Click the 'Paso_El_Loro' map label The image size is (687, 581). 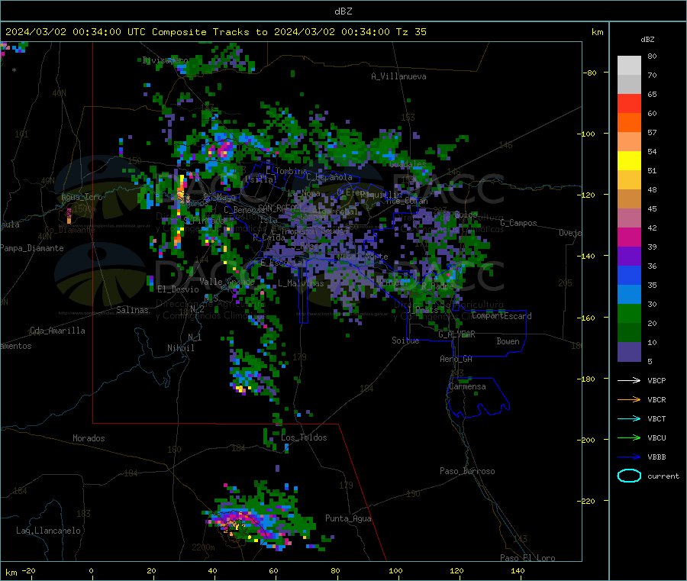pos(527,558)
